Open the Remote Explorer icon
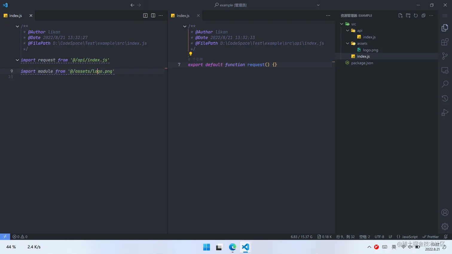The height and width of the screenshot is (254, 452). tap(445, 70)
